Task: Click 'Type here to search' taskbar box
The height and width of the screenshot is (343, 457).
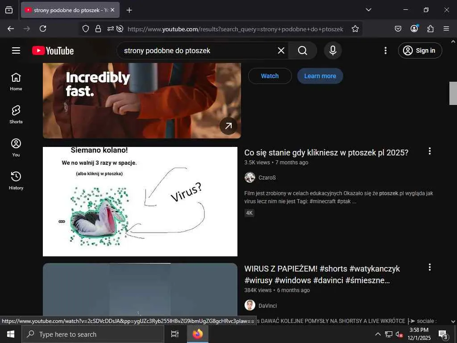Action: tap(93, 334)
